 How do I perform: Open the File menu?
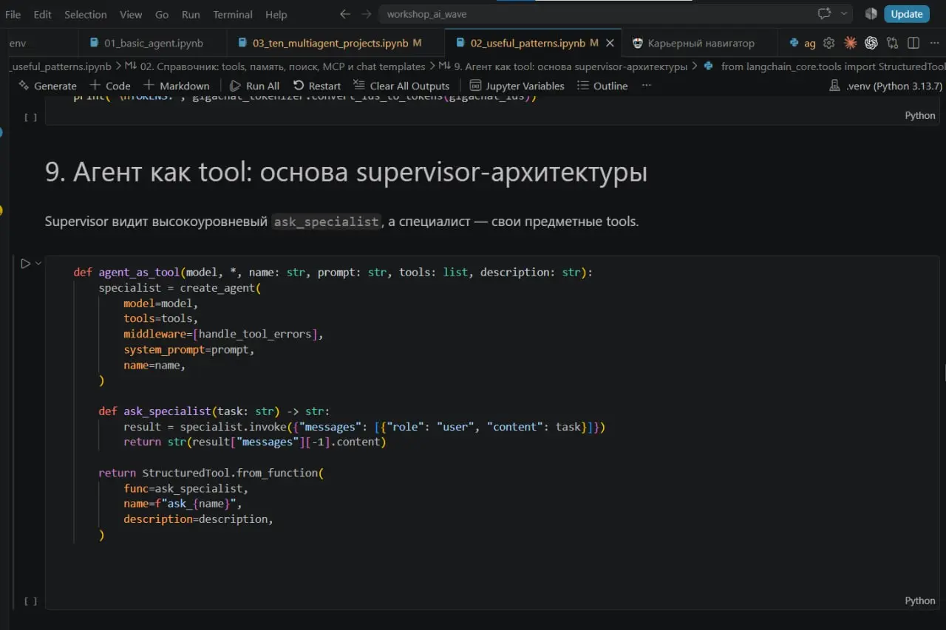click(x=13, y=14)
